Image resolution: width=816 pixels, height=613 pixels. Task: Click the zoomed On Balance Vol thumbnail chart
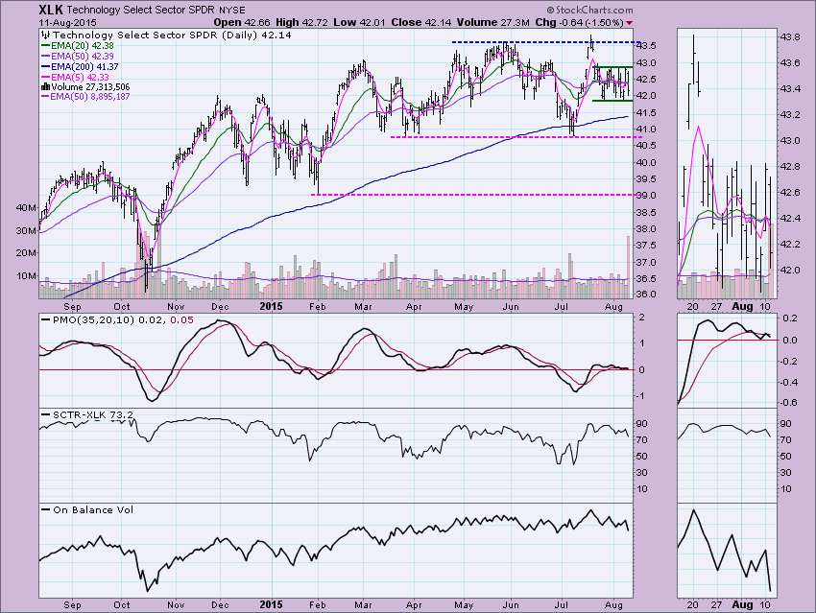(727, 551)
